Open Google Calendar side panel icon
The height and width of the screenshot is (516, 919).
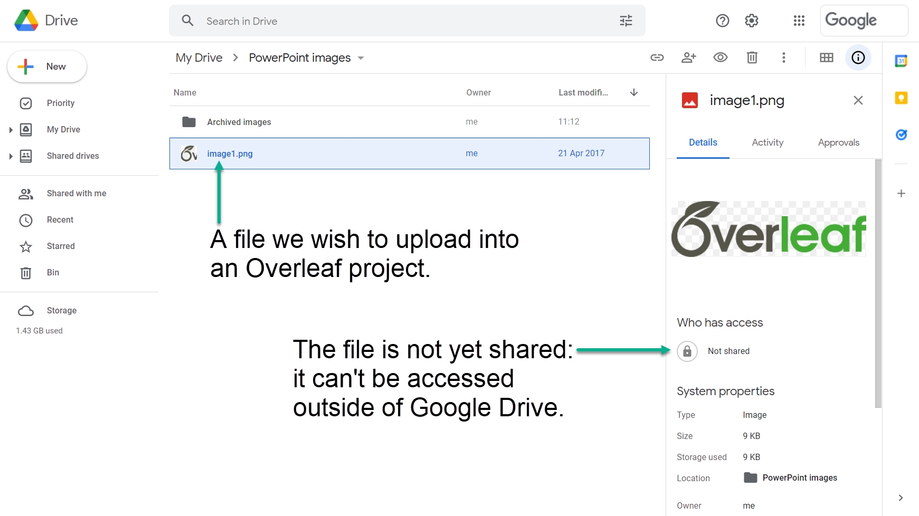click(901, 61)
